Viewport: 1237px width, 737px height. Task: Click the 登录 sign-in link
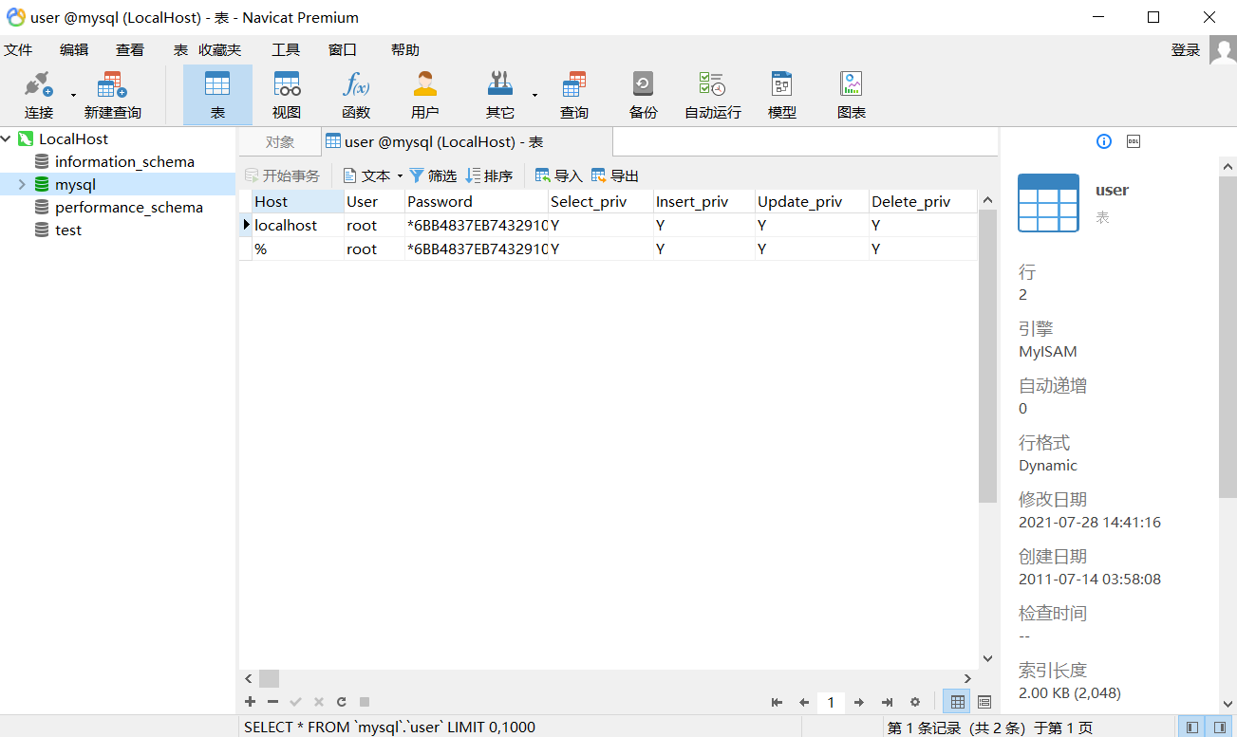point(1186,50)
